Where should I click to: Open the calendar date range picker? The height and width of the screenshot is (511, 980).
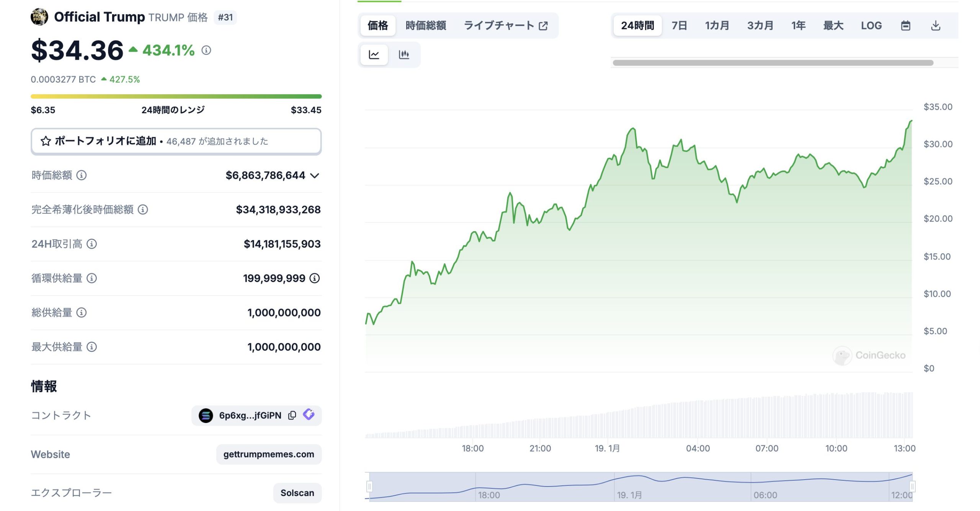(x=905, y=26)
